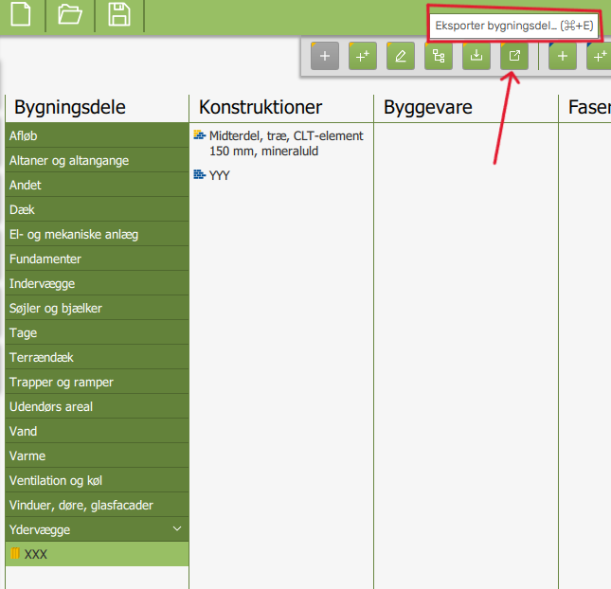Select the YYY construction
Viewport: 611px width, 589px height.
click(x=220, y=175)
